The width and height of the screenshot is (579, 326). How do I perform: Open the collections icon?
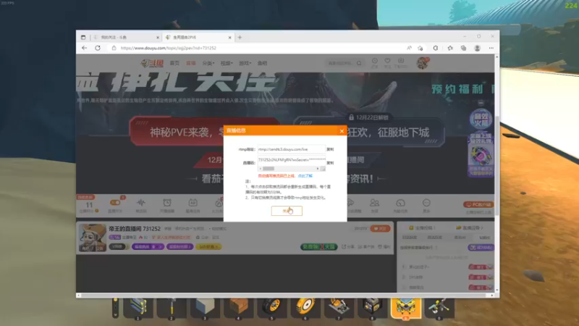pos(463,48)
